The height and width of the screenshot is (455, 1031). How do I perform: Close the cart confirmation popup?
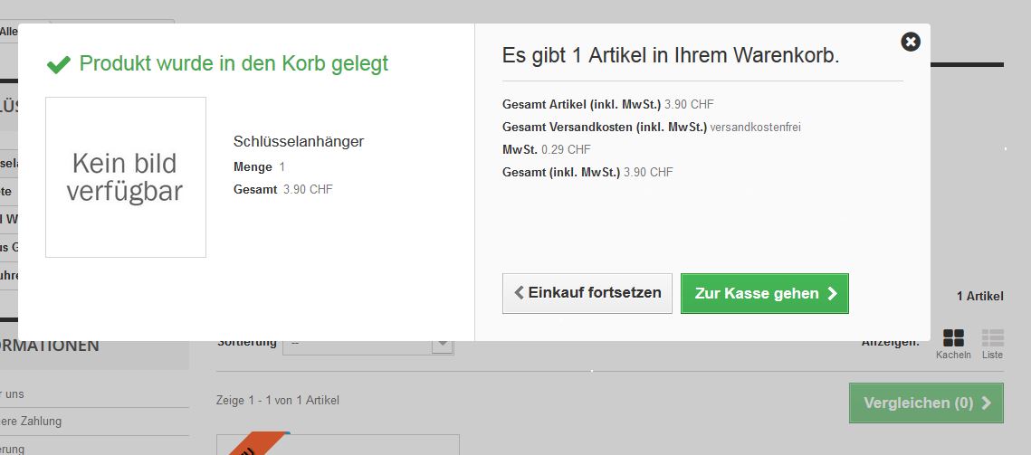911,42
